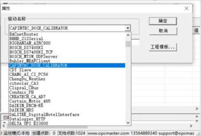Click the 取消 cancel button

click(x=163, y=31)
